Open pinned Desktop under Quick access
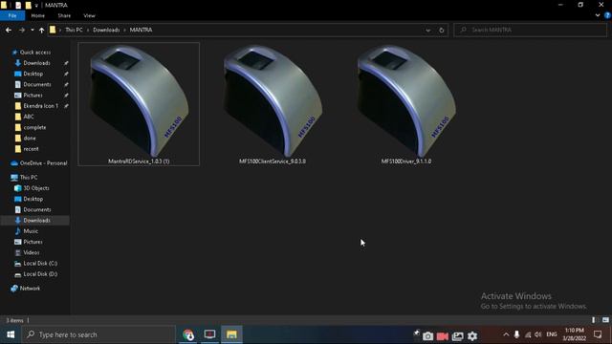Viewport: 612px width, 344px height. click(x=33, y=74)
